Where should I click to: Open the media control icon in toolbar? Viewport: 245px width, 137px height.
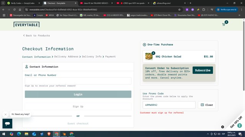coord(212,10)
